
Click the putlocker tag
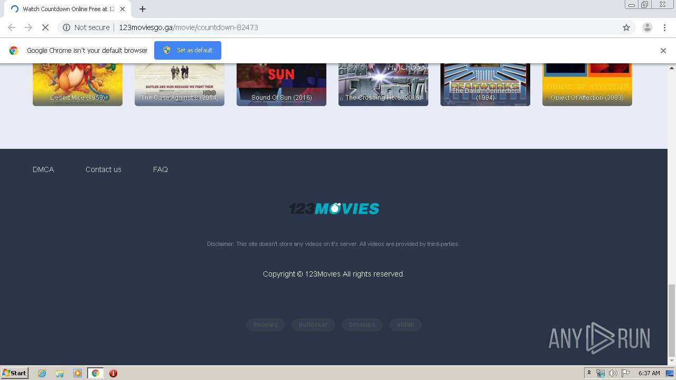(313, 325)
